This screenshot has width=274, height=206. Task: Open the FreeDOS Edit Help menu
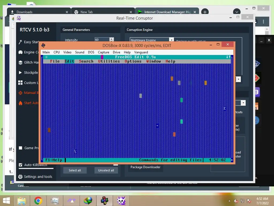[170, 61]
